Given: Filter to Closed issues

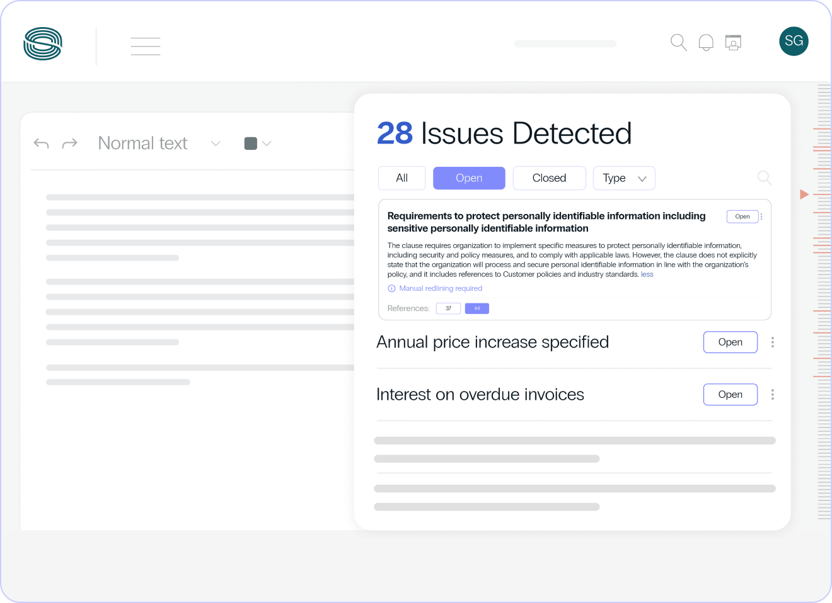Looking at the screenshot, I should pyautogui.click(x=549, y=178).
